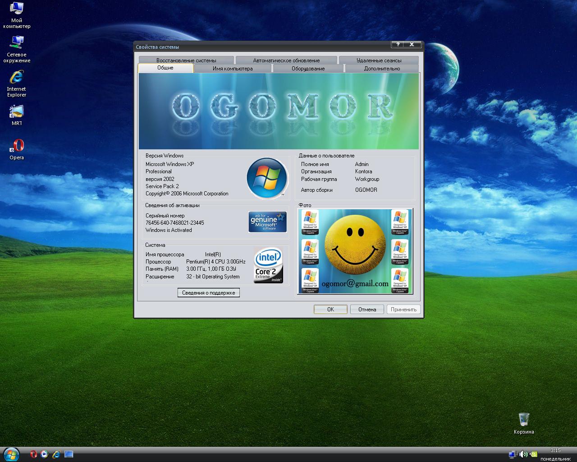Image resolution: width=577 pixels, height=462 pixels.
Task: Launch Opera from quick launch bar
Action: tap(33, 454)
